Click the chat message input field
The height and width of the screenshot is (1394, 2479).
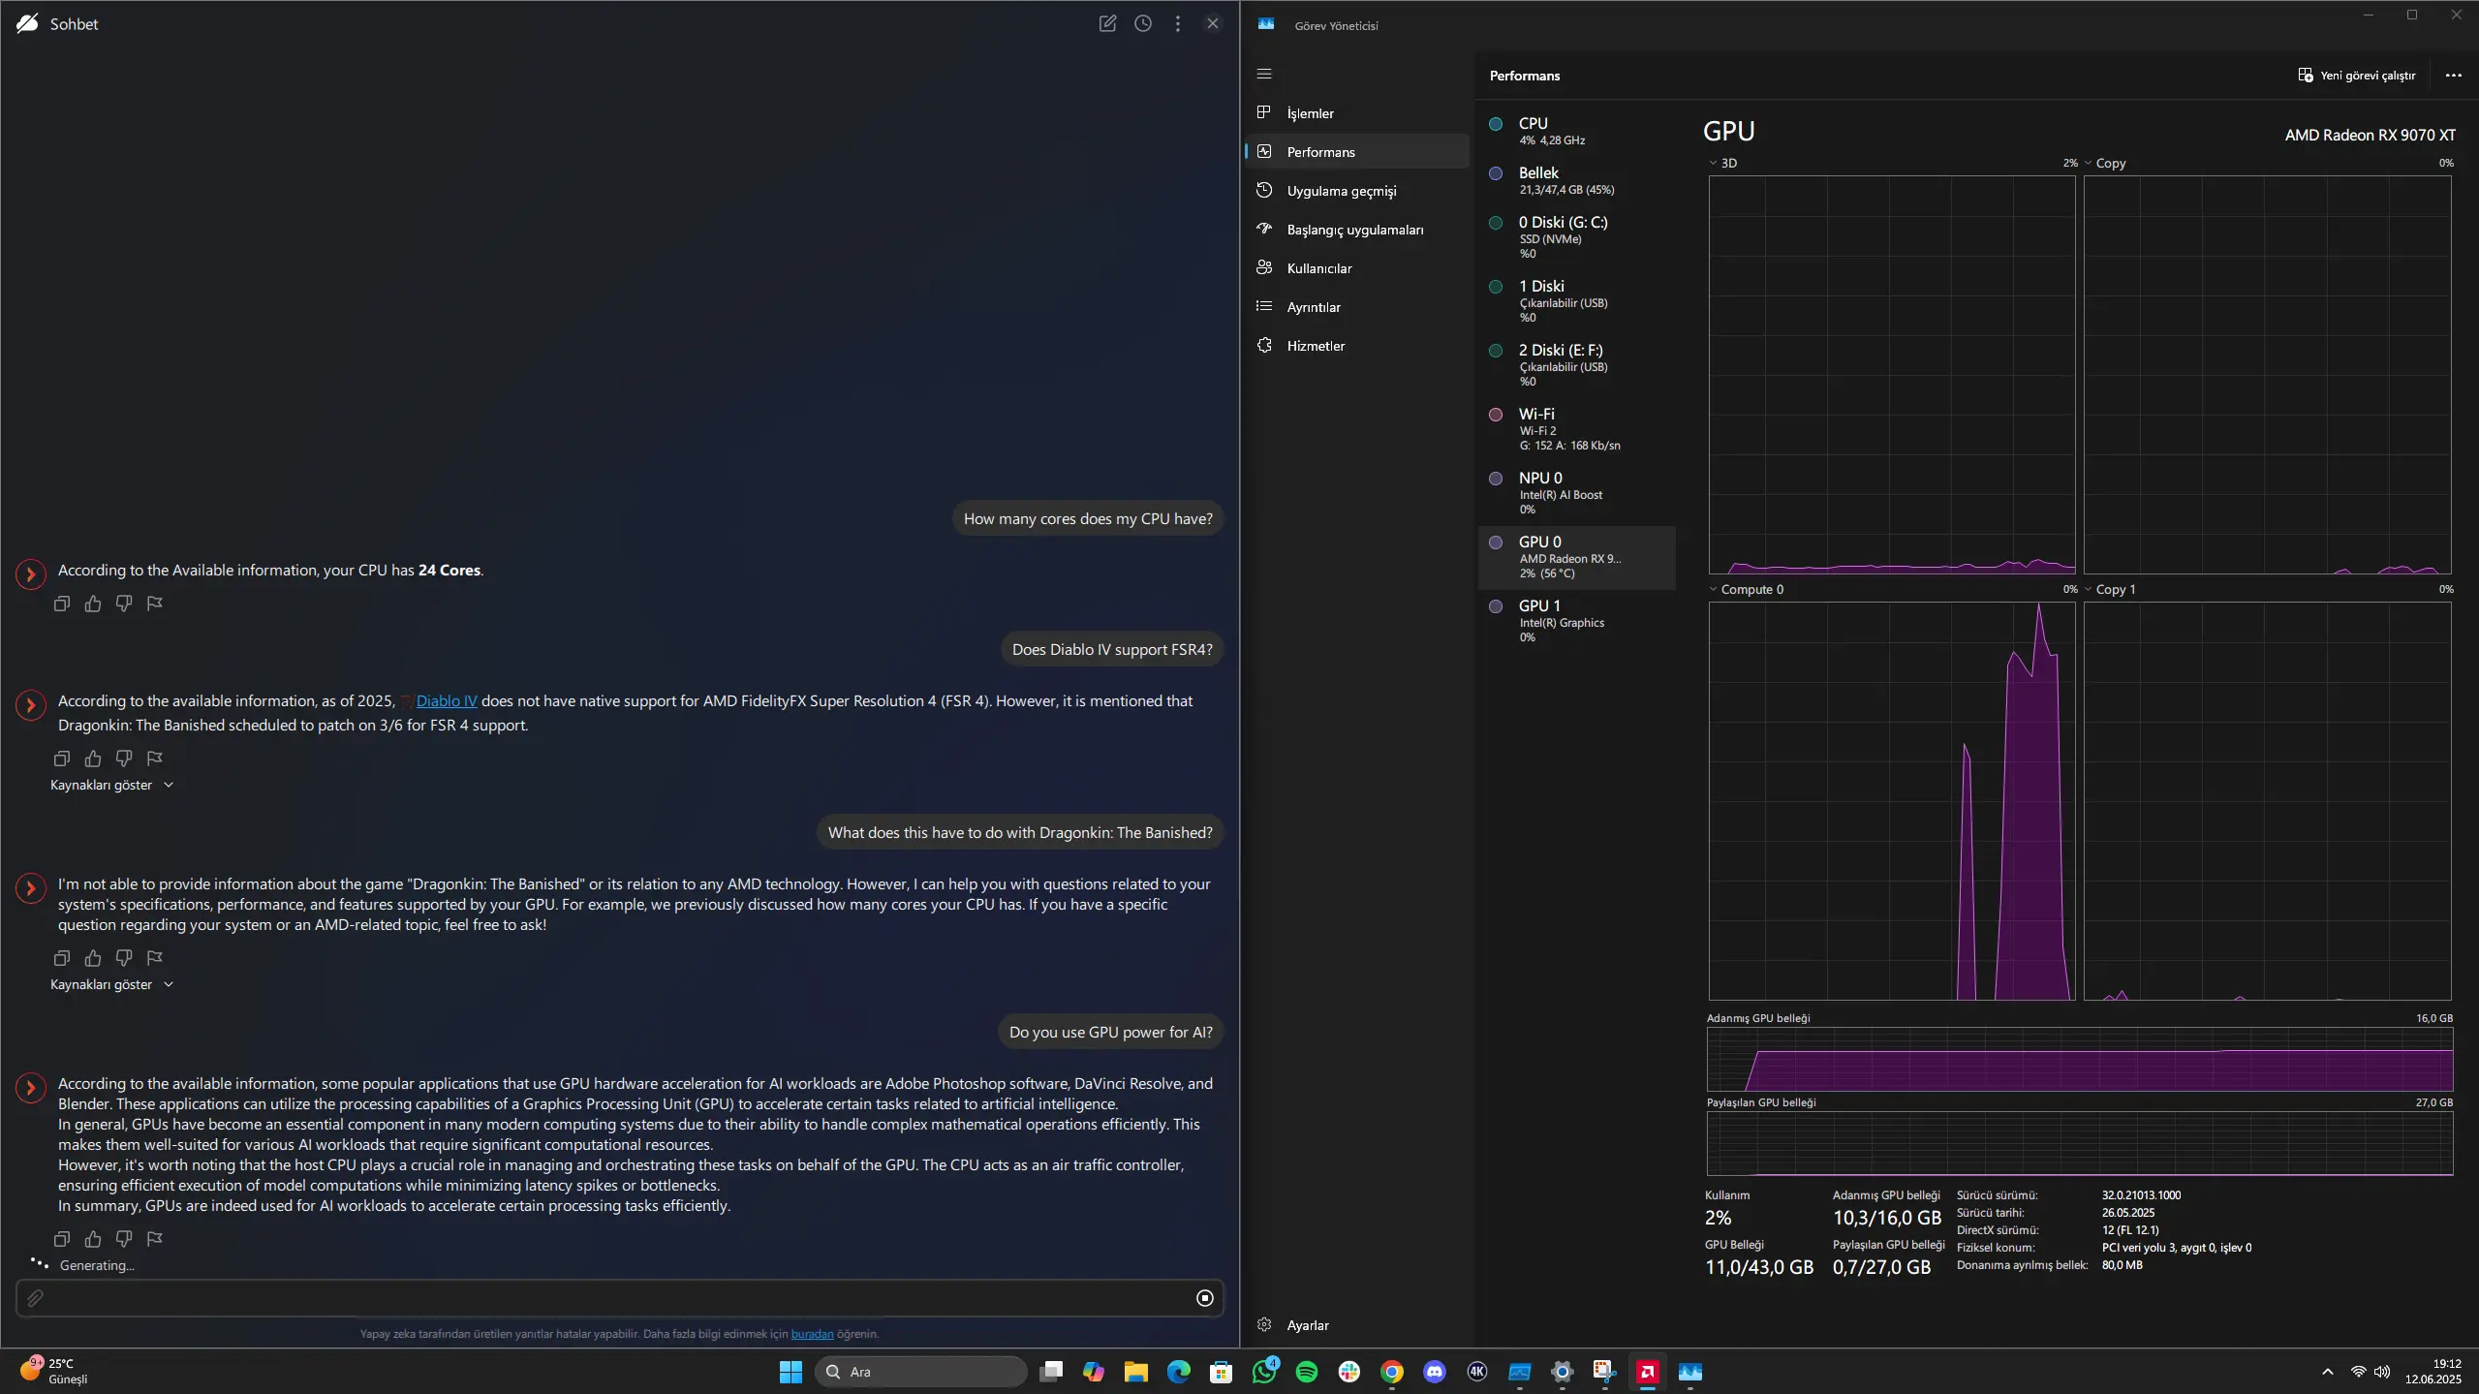[620, 1298]
